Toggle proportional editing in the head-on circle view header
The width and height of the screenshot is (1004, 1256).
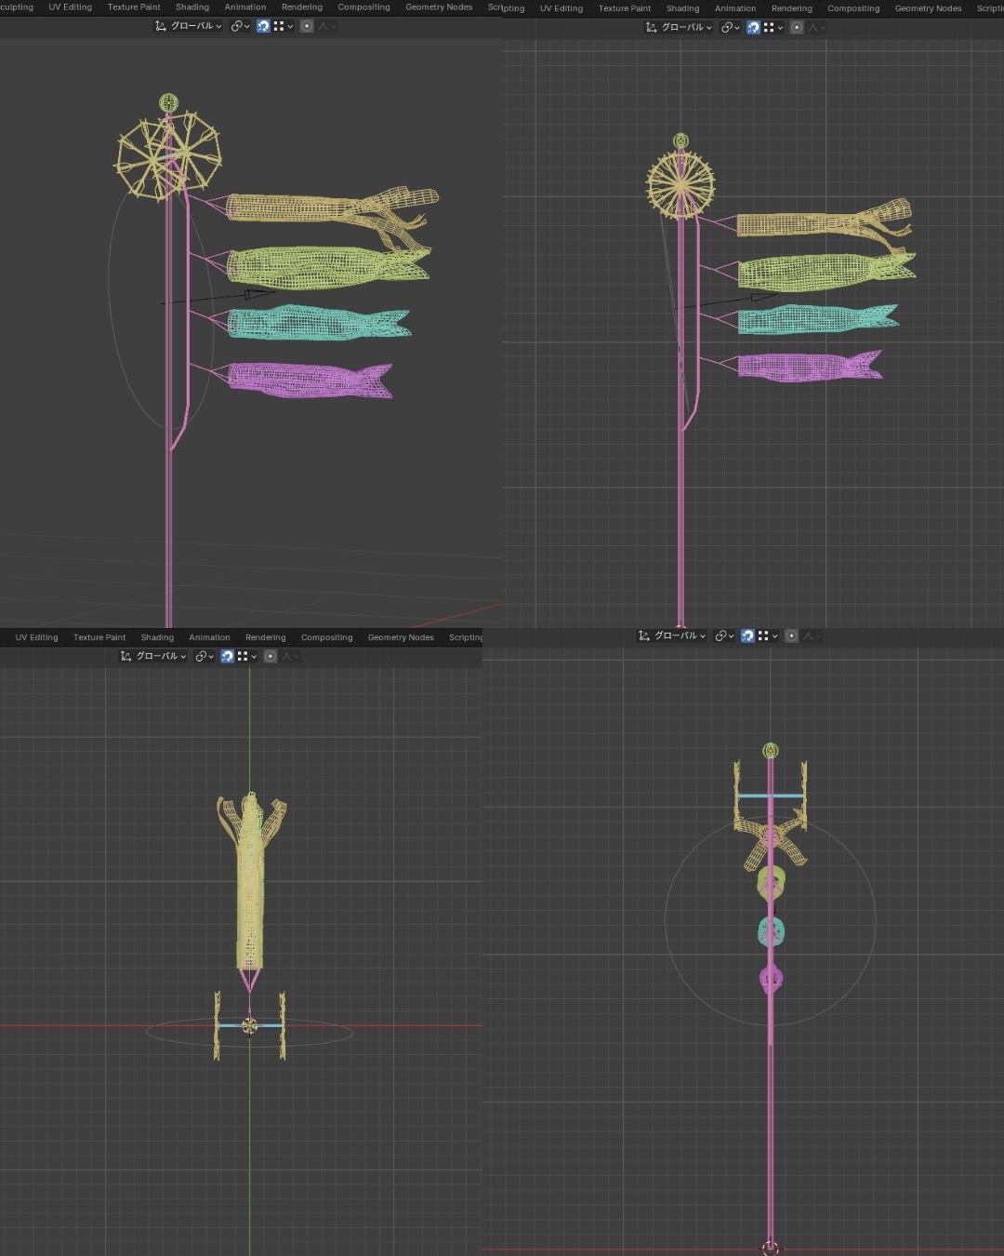pyautogui.click(x=791, y=635)
